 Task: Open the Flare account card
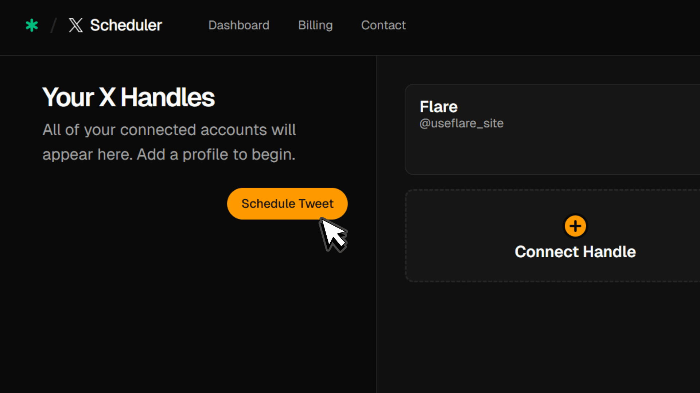[x=552, y=130]
